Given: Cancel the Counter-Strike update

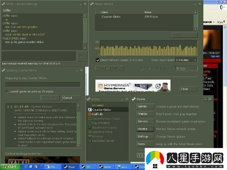Looking at the screenshot, I should (x=71, y=98).
